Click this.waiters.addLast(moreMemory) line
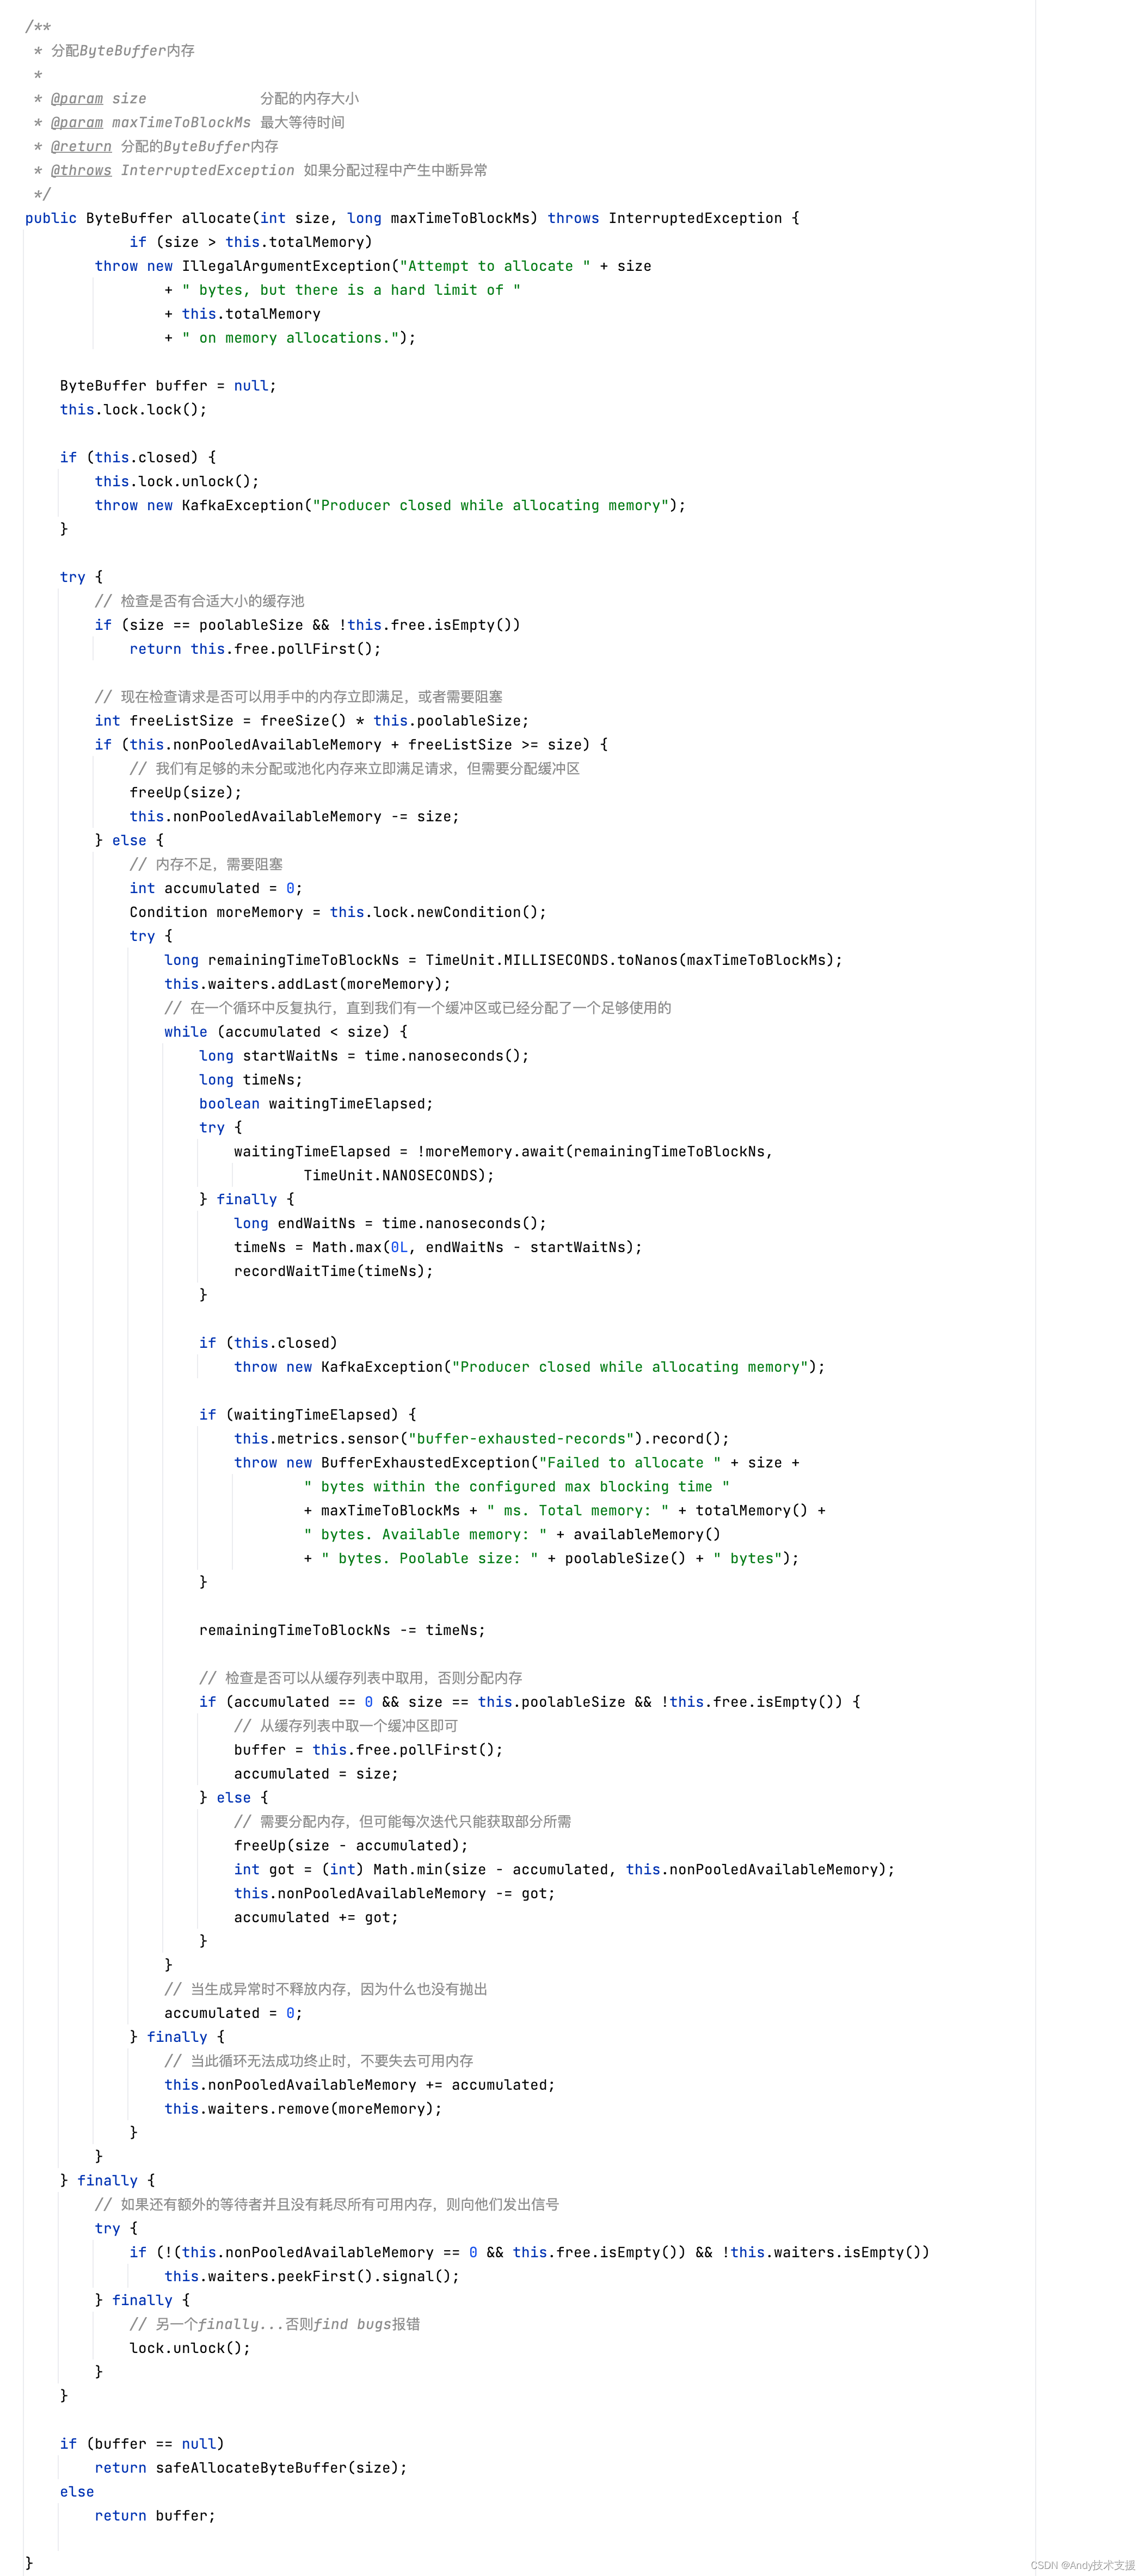 point(307,984)
